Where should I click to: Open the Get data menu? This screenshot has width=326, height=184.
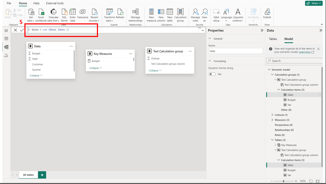tap(31, 15)
